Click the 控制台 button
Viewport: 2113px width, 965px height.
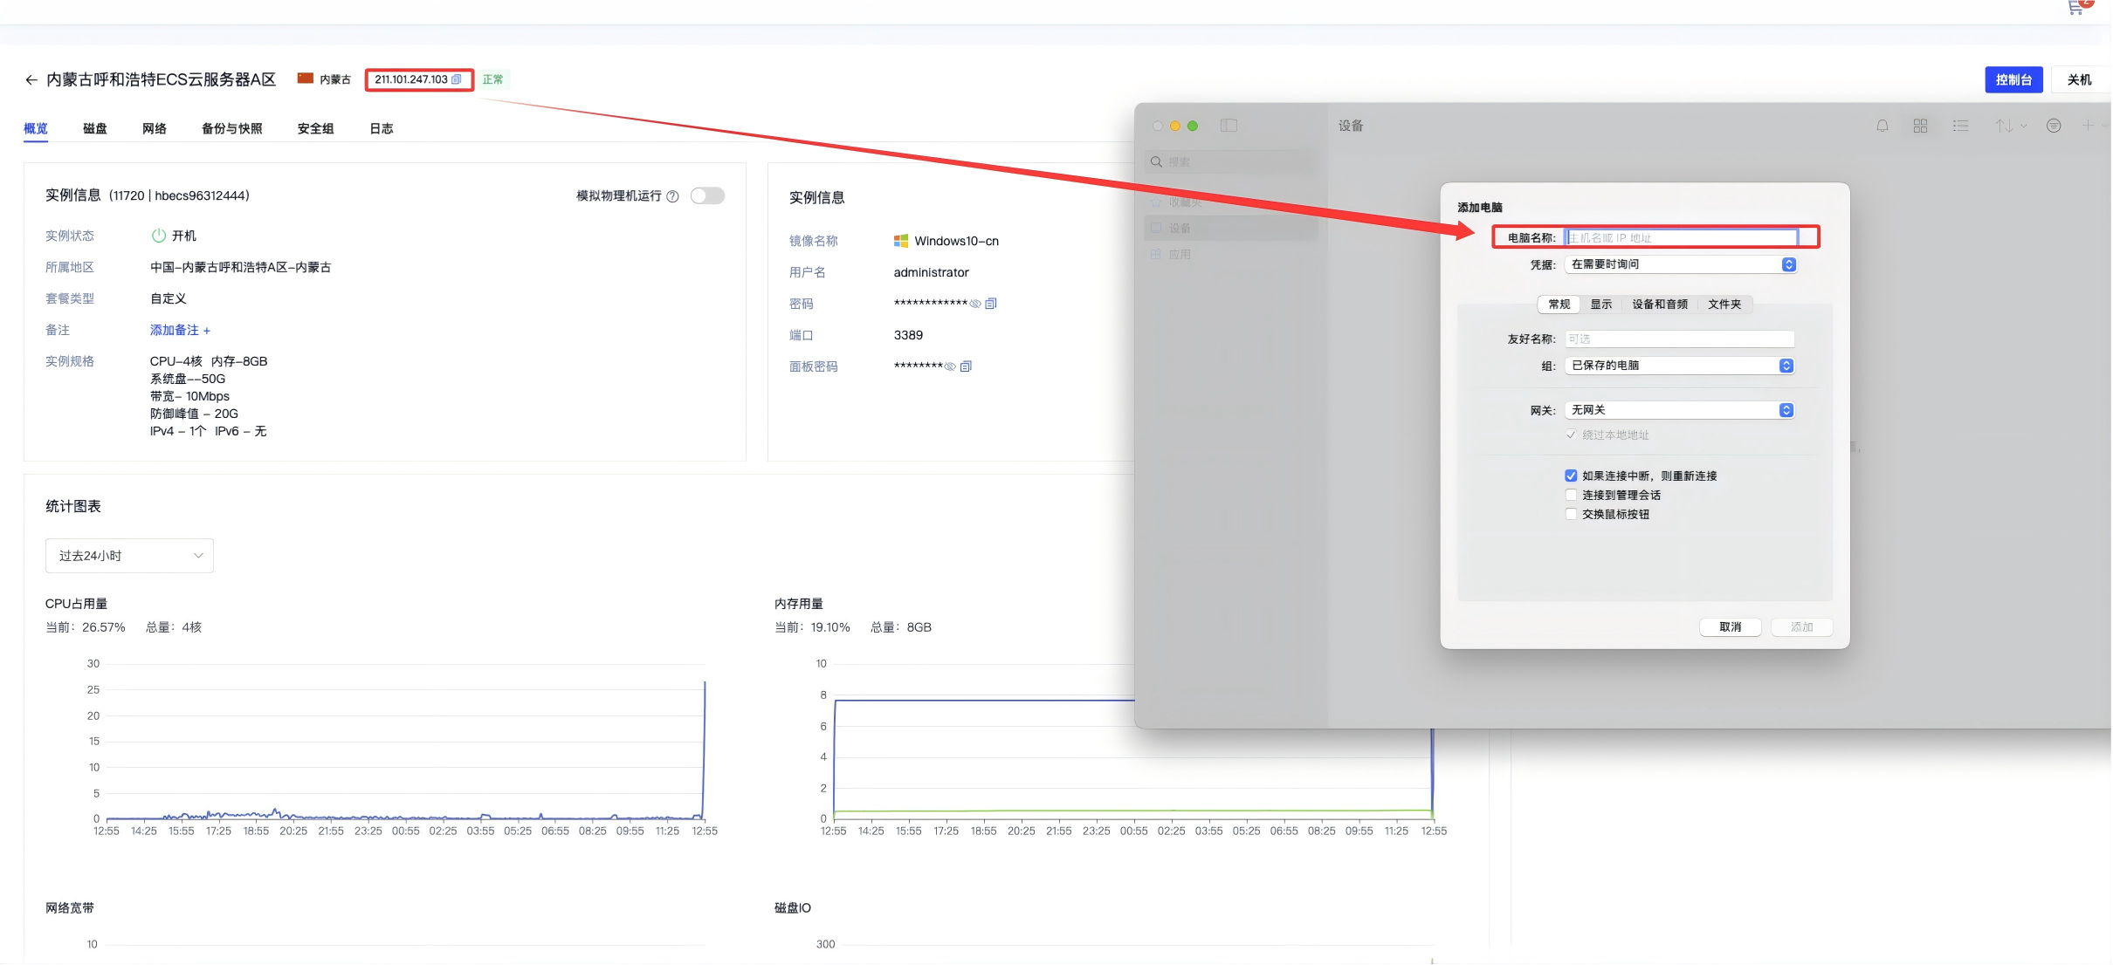coord(2013,79)
